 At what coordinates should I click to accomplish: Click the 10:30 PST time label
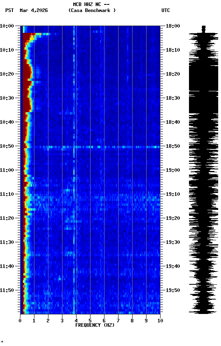7,98
